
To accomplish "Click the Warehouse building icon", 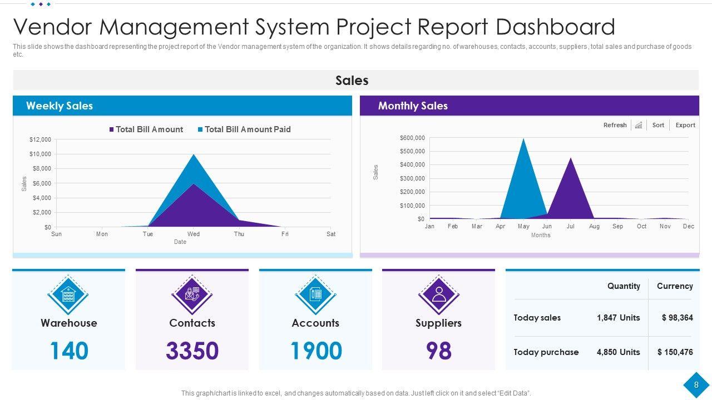I will coord(68,294).
